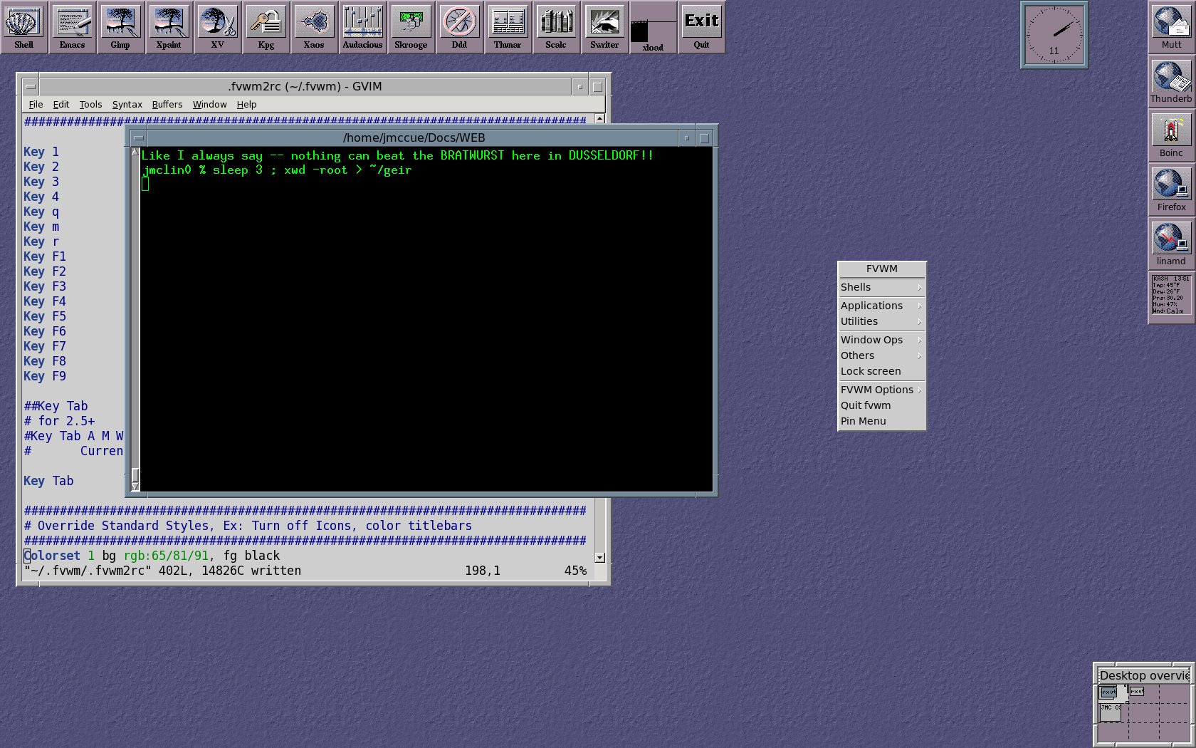Image resolution: width=1196 pixels, height=748 pixels.
Task: Select the first desk page in pager
Action: pyautogui.click(x=1113, y=694)
